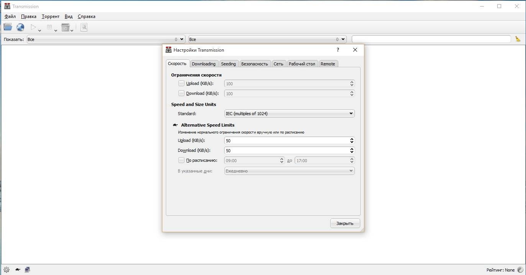The width and height of the screenshot is (526, 275).
Task: Click the pause torrent toolbar icon
Action: [x=49, y=27]
